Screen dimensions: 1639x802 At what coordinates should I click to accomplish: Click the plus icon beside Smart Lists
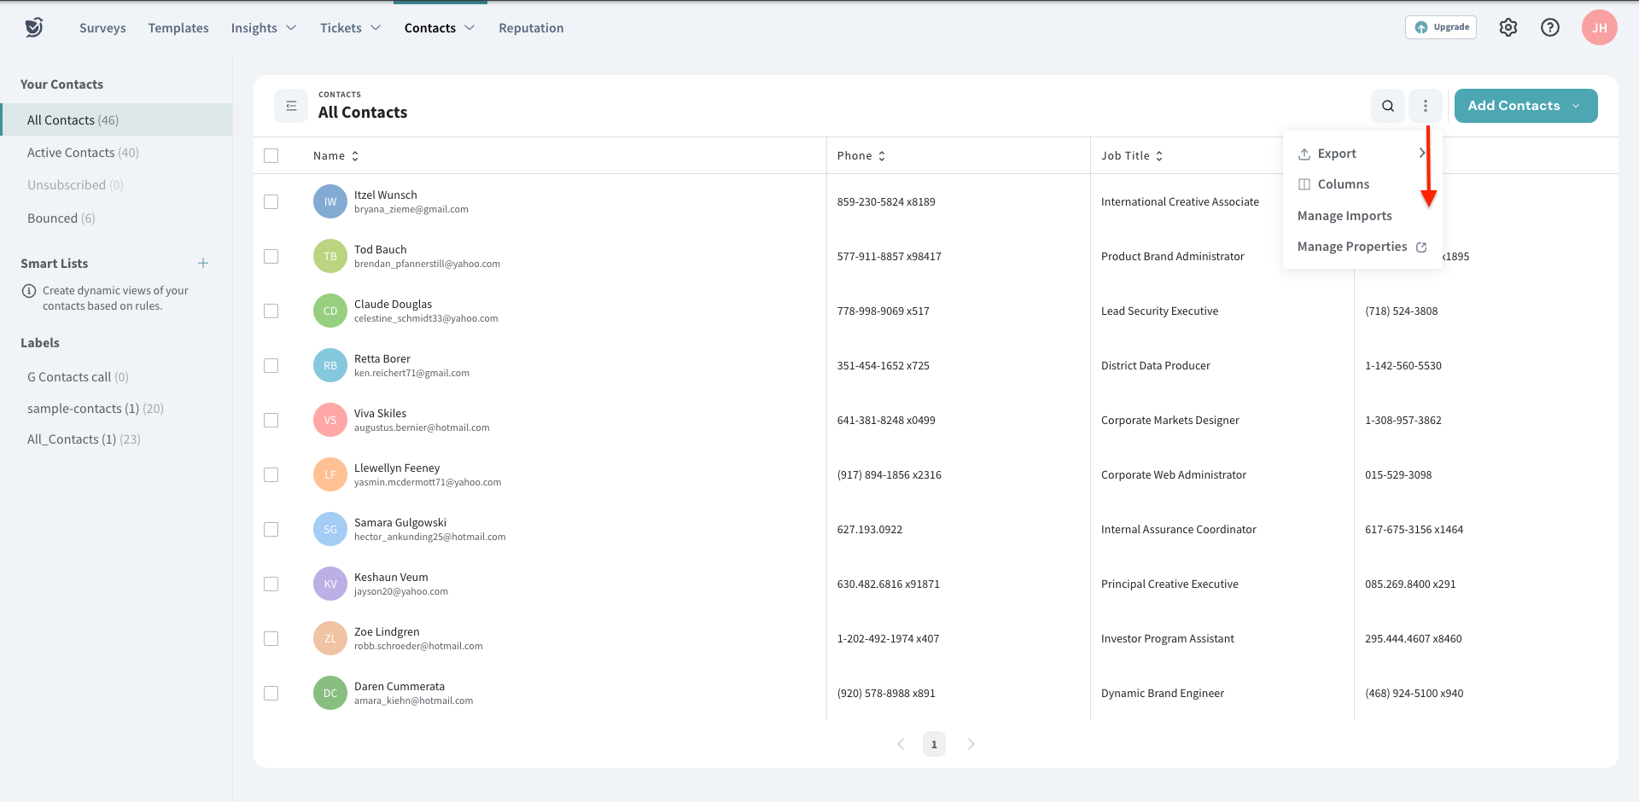(203, 263)
